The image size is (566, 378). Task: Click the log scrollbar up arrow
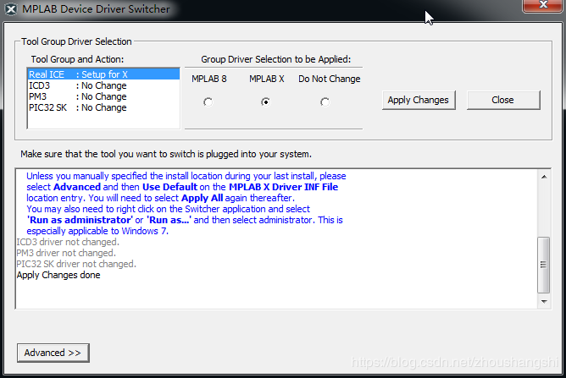(x=544, y=177)
